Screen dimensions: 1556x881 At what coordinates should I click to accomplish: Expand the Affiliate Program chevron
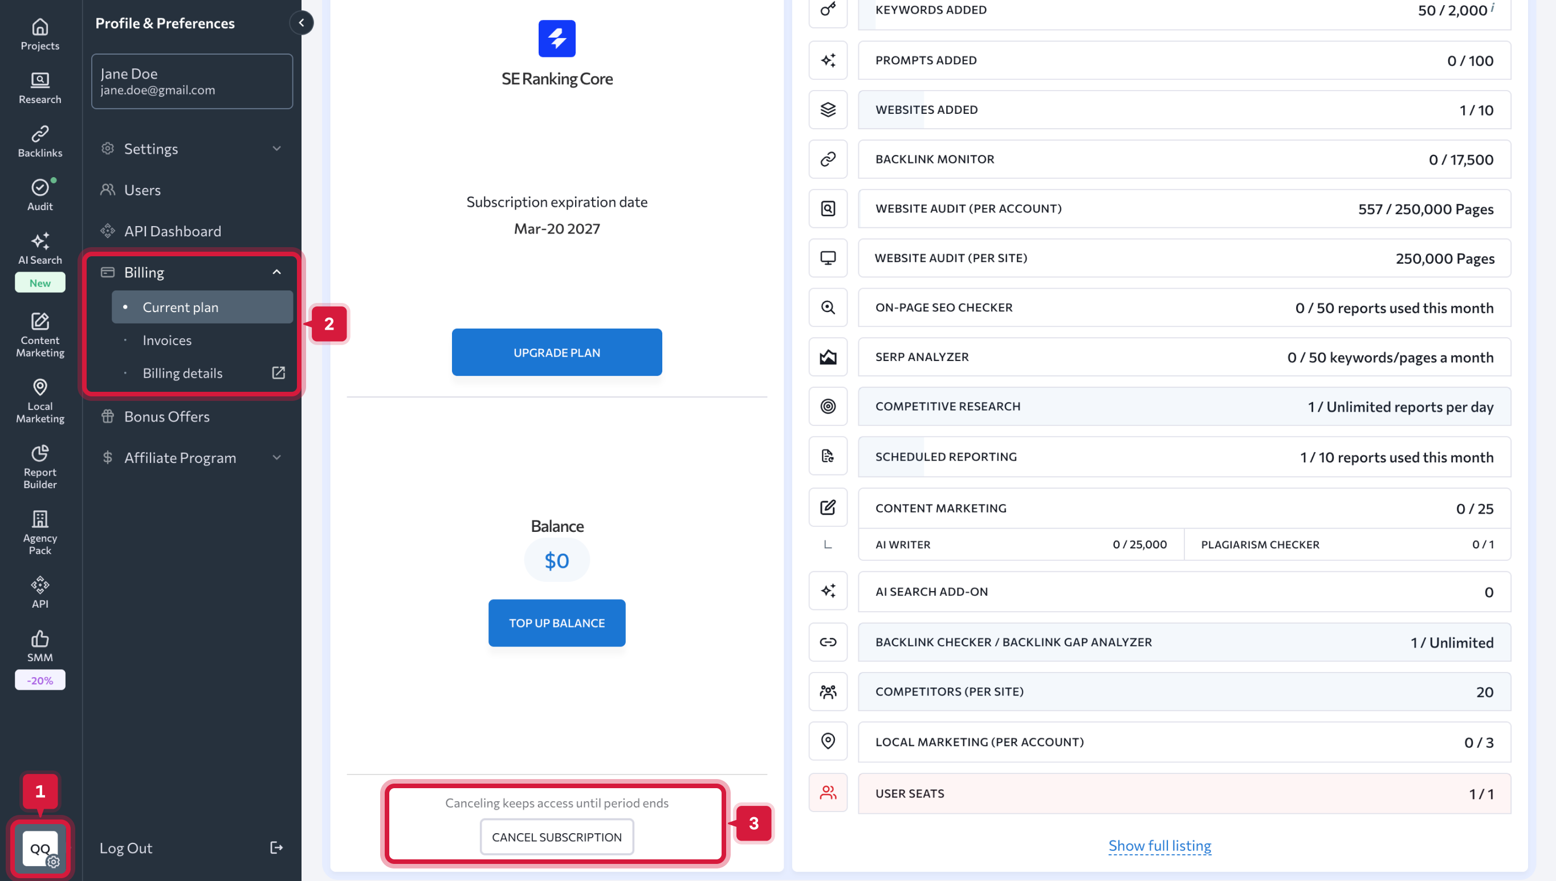click(x=276, y=457)
